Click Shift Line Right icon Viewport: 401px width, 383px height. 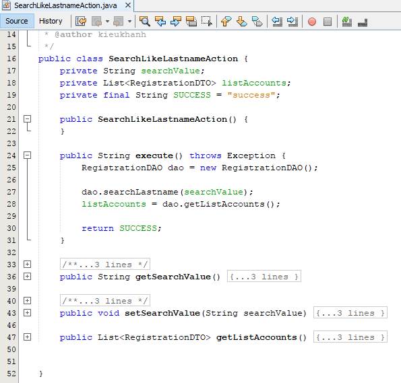click(x=292, y=22)
